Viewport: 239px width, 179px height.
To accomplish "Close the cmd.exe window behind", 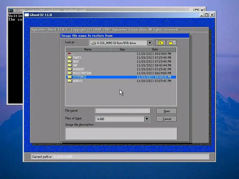I will pyautogui.click(x=202, y=10).
